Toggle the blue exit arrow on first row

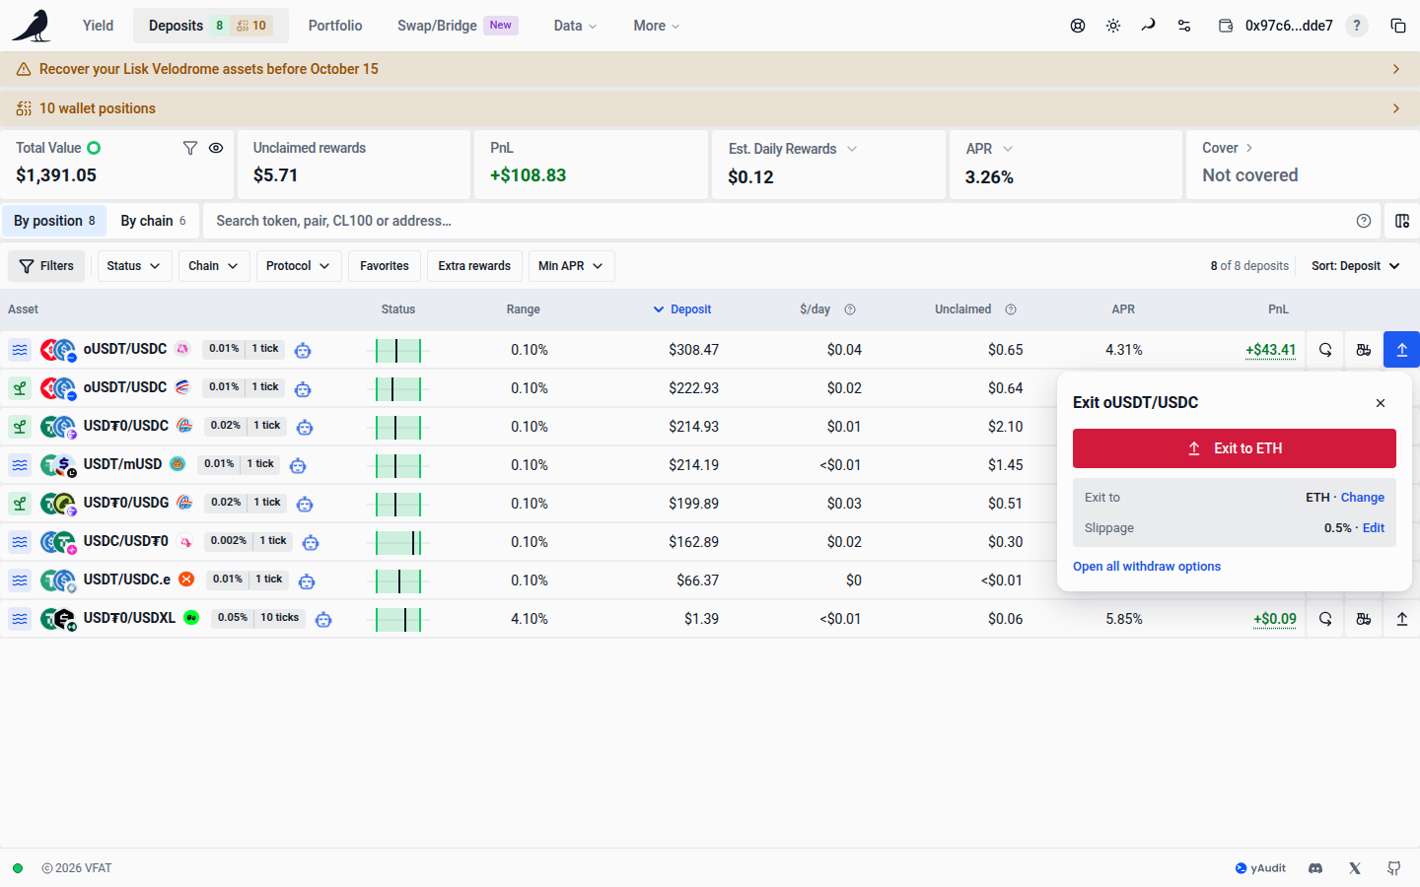[1402, 350]
